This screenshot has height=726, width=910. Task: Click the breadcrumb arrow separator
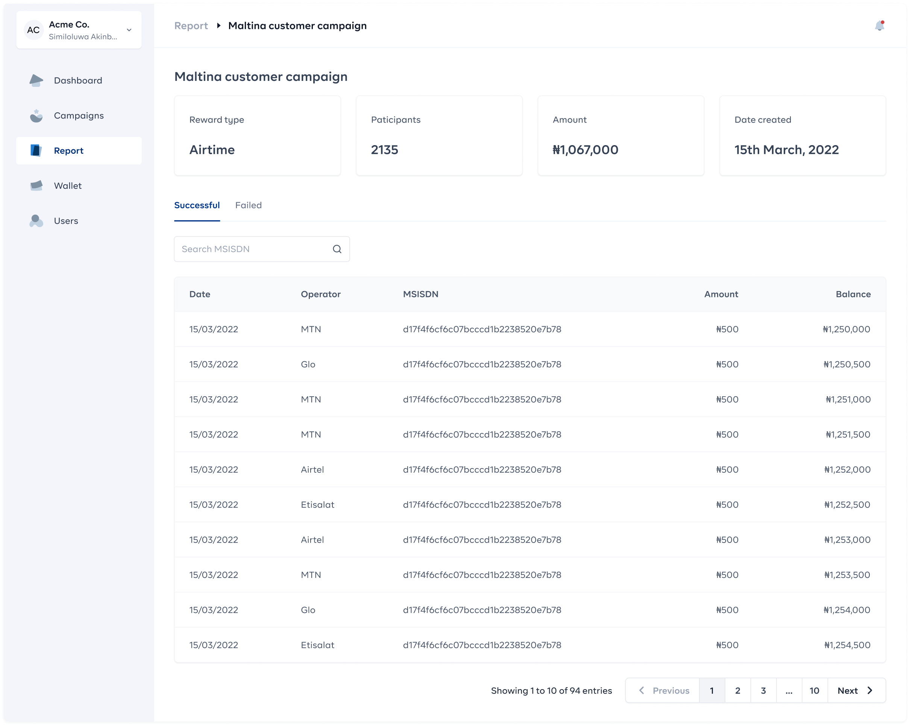point(218,26)
